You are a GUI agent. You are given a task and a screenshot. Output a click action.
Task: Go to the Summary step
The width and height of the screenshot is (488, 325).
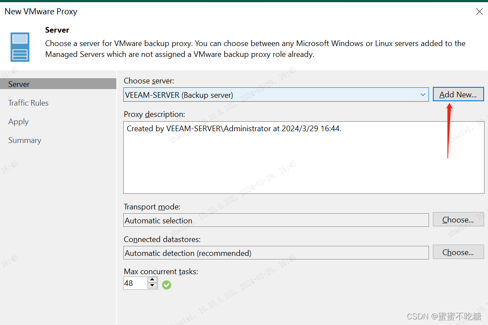(x=25, y=140)
